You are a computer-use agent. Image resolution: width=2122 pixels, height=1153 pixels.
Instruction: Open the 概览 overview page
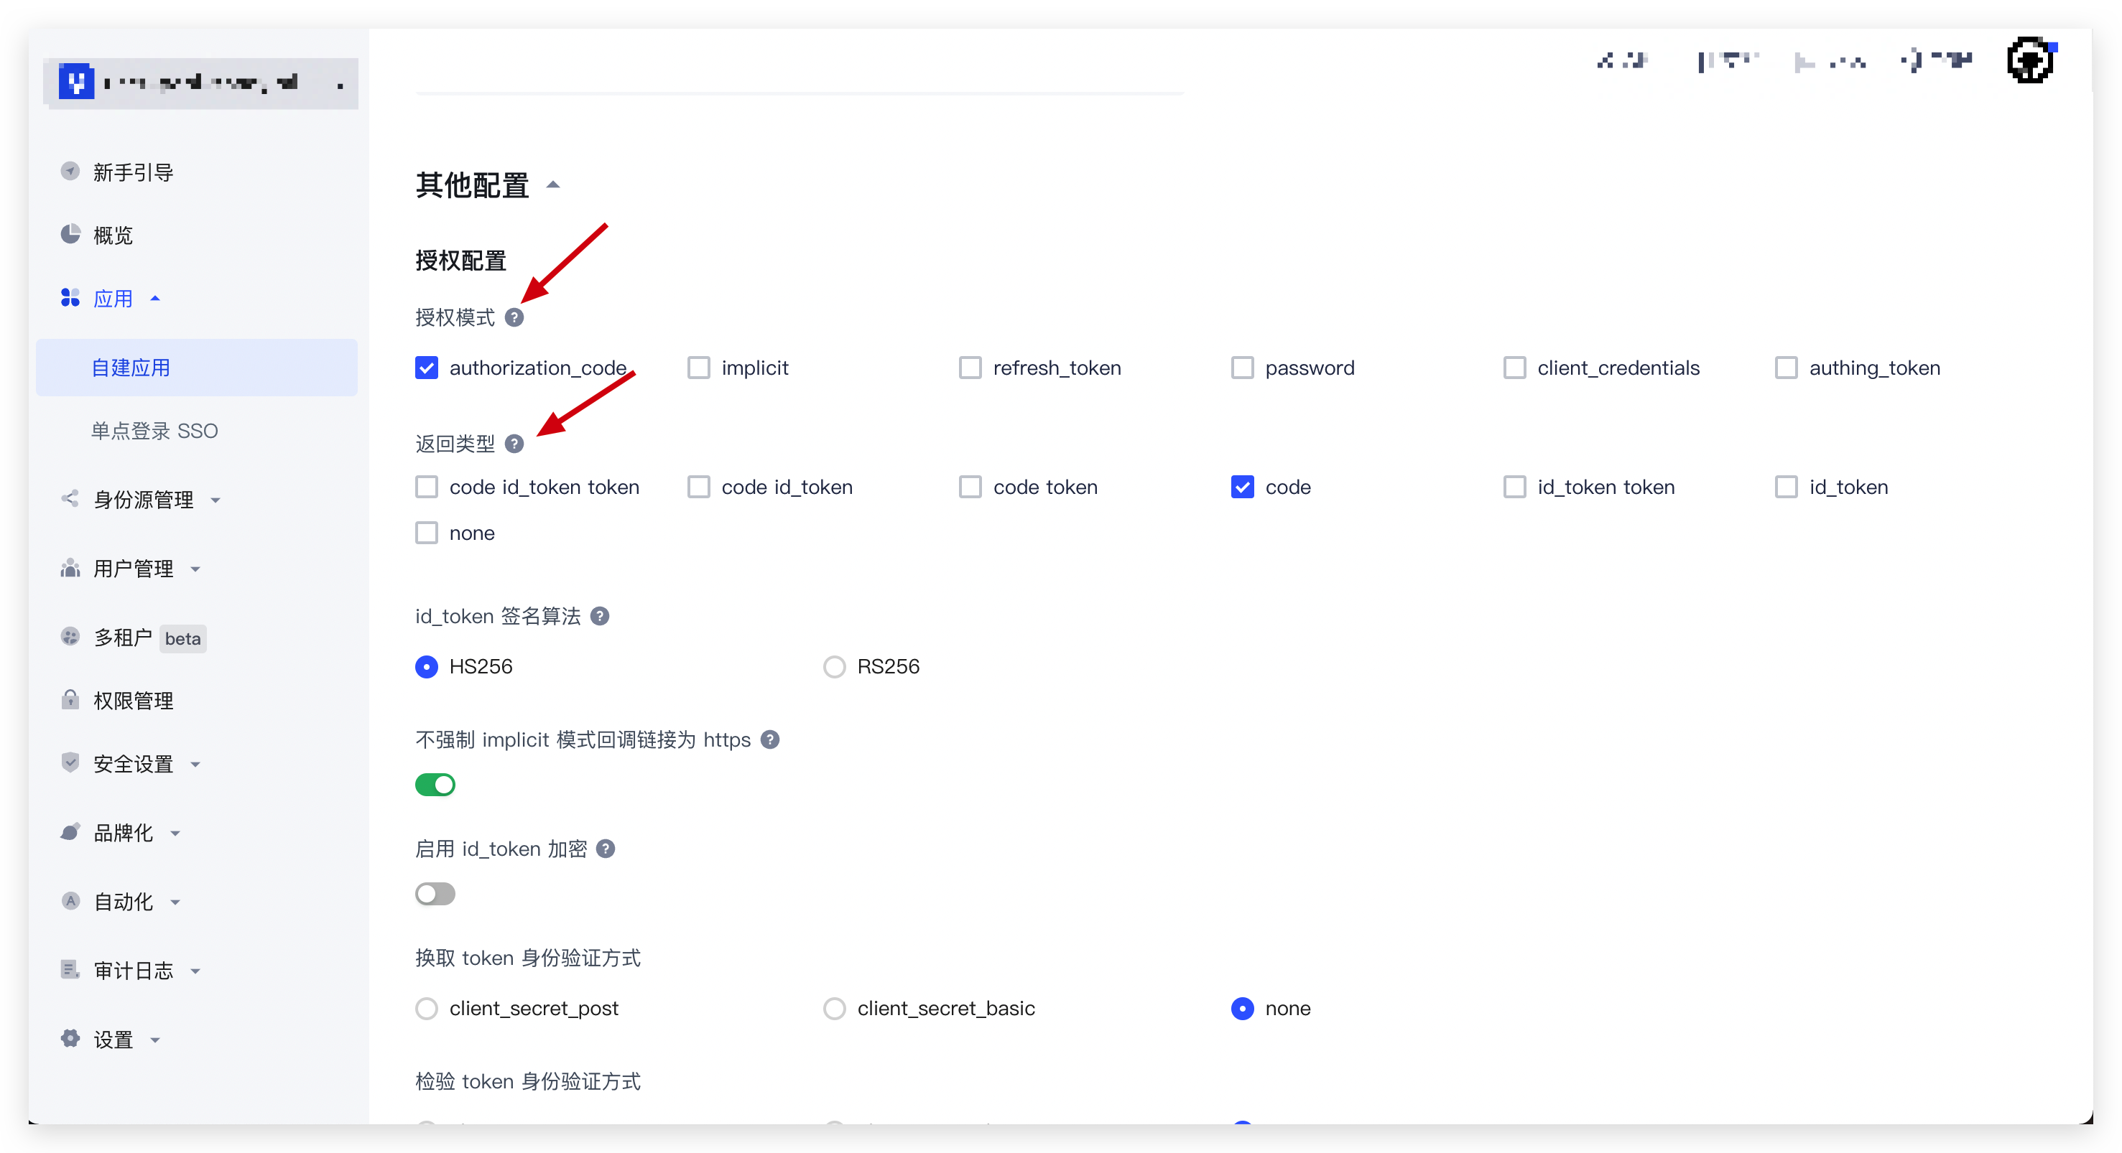113,235
